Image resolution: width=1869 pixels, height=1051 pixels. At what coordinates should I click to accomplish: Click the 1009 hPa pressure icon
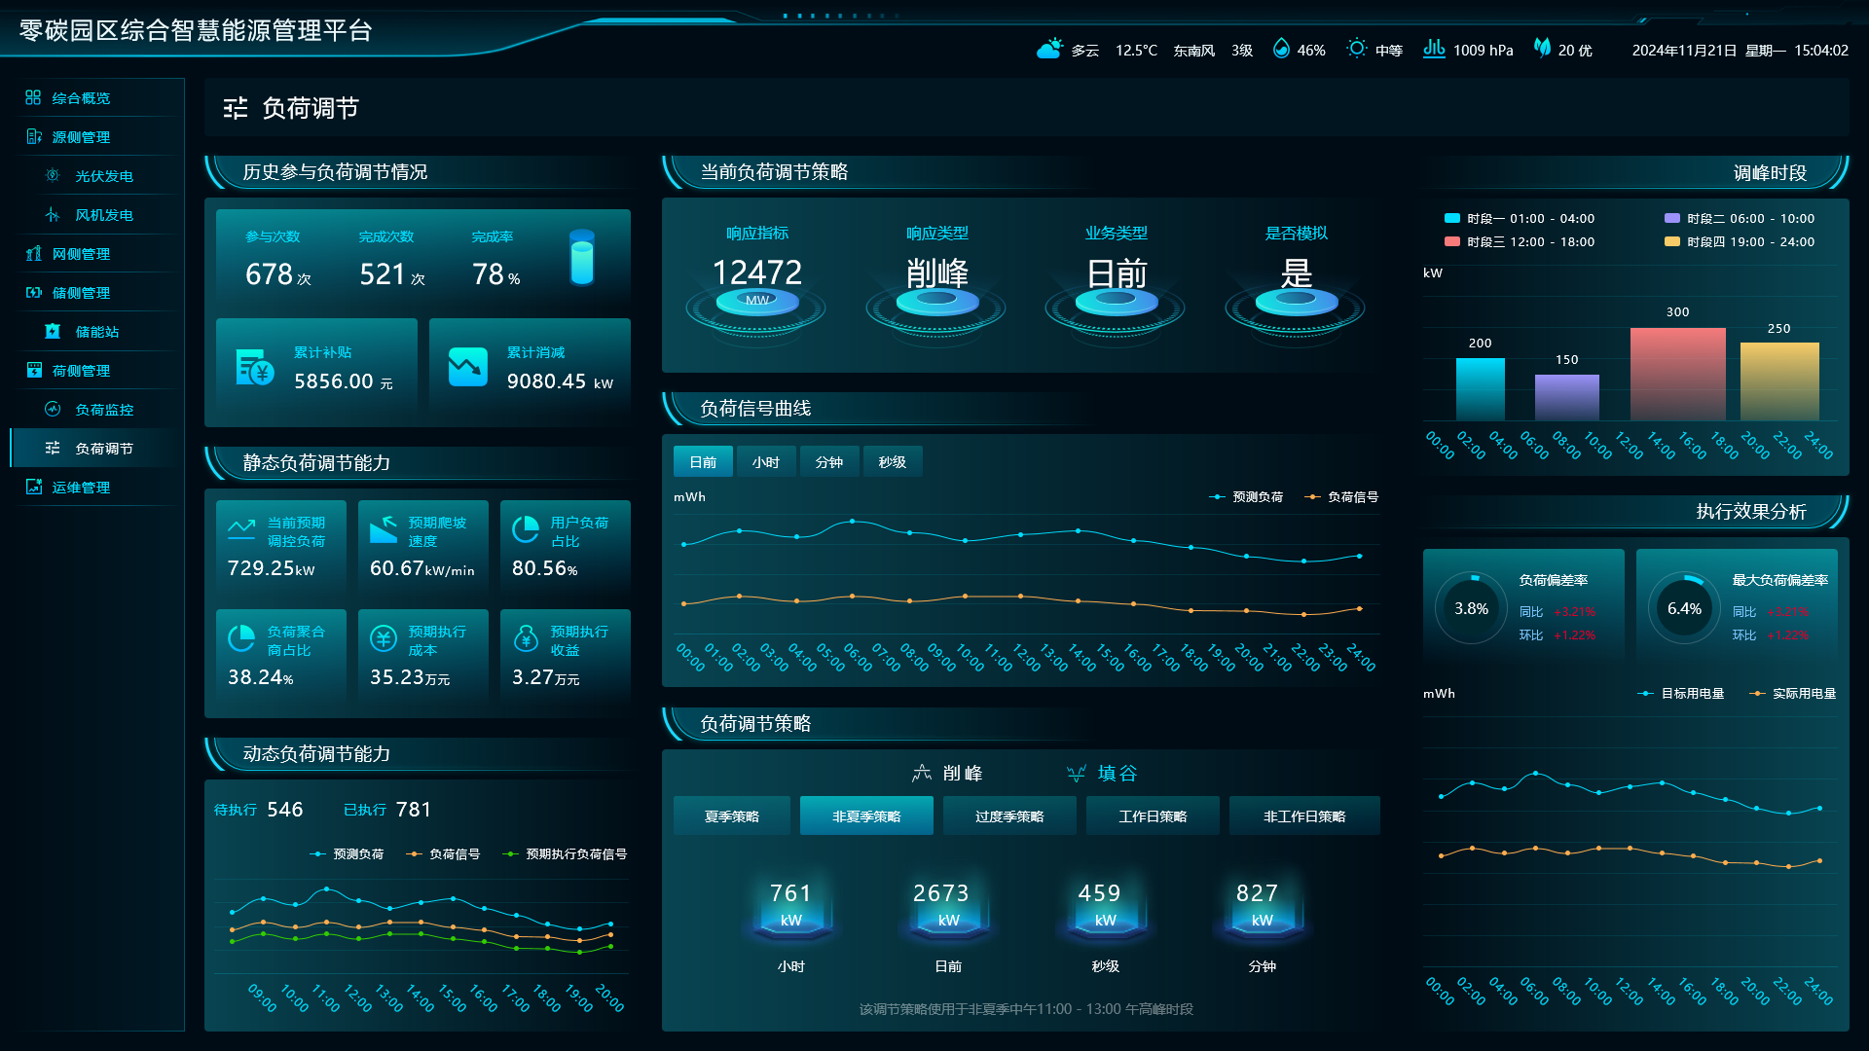click(x=1434, y=49)
